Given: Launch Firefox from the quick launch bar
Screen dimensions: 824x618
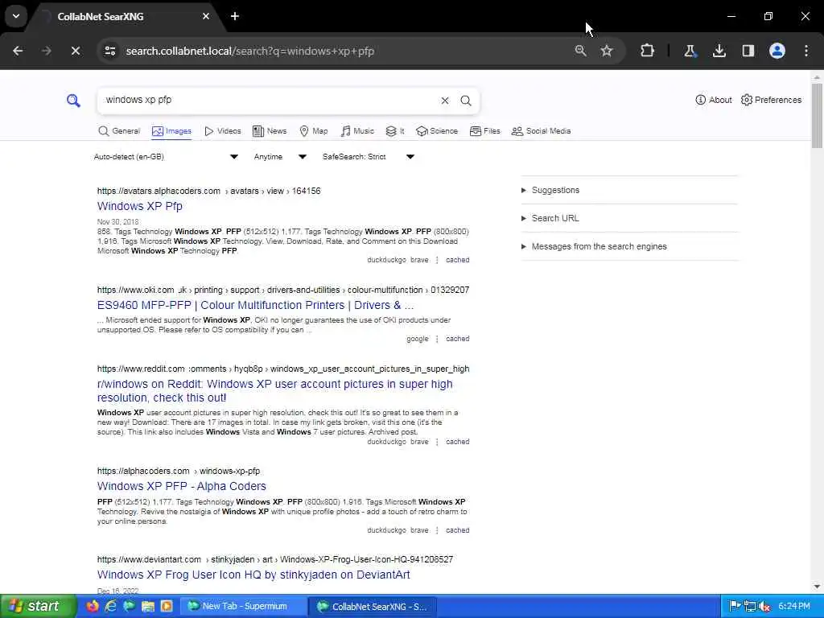Looking at the screenshot, I should 92,607.
